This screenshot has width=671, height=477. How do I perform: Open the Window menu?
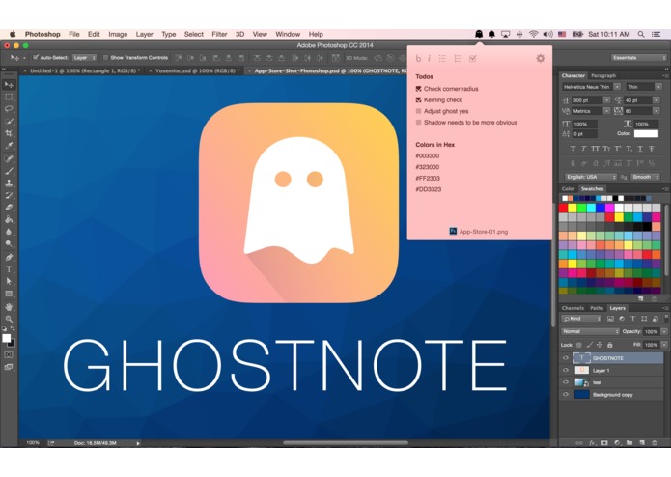[288, 34]
